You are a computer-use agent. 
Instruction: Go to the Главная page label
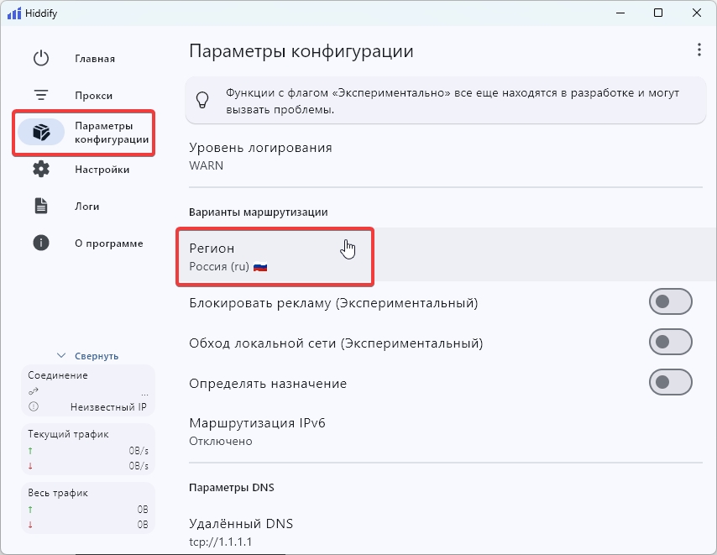tap(95, 59)
